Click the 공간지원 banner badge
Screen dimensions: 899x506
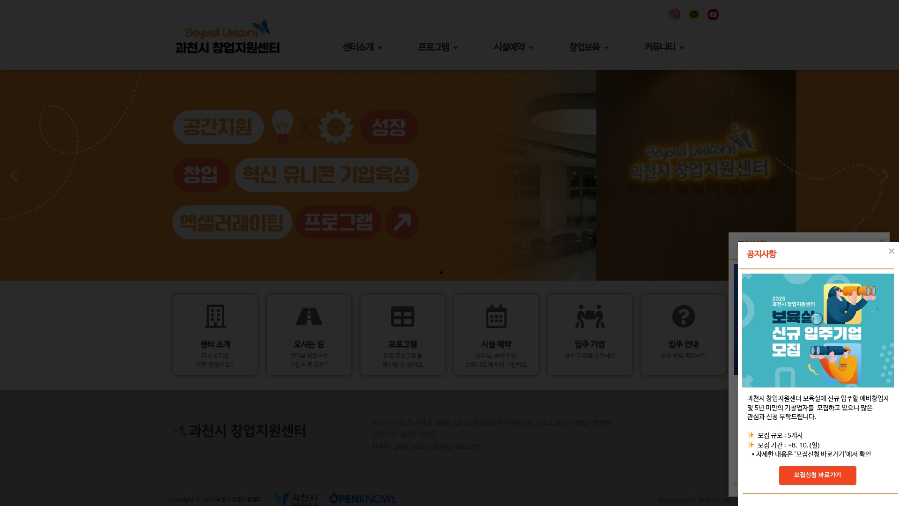[x=218, y=127]
